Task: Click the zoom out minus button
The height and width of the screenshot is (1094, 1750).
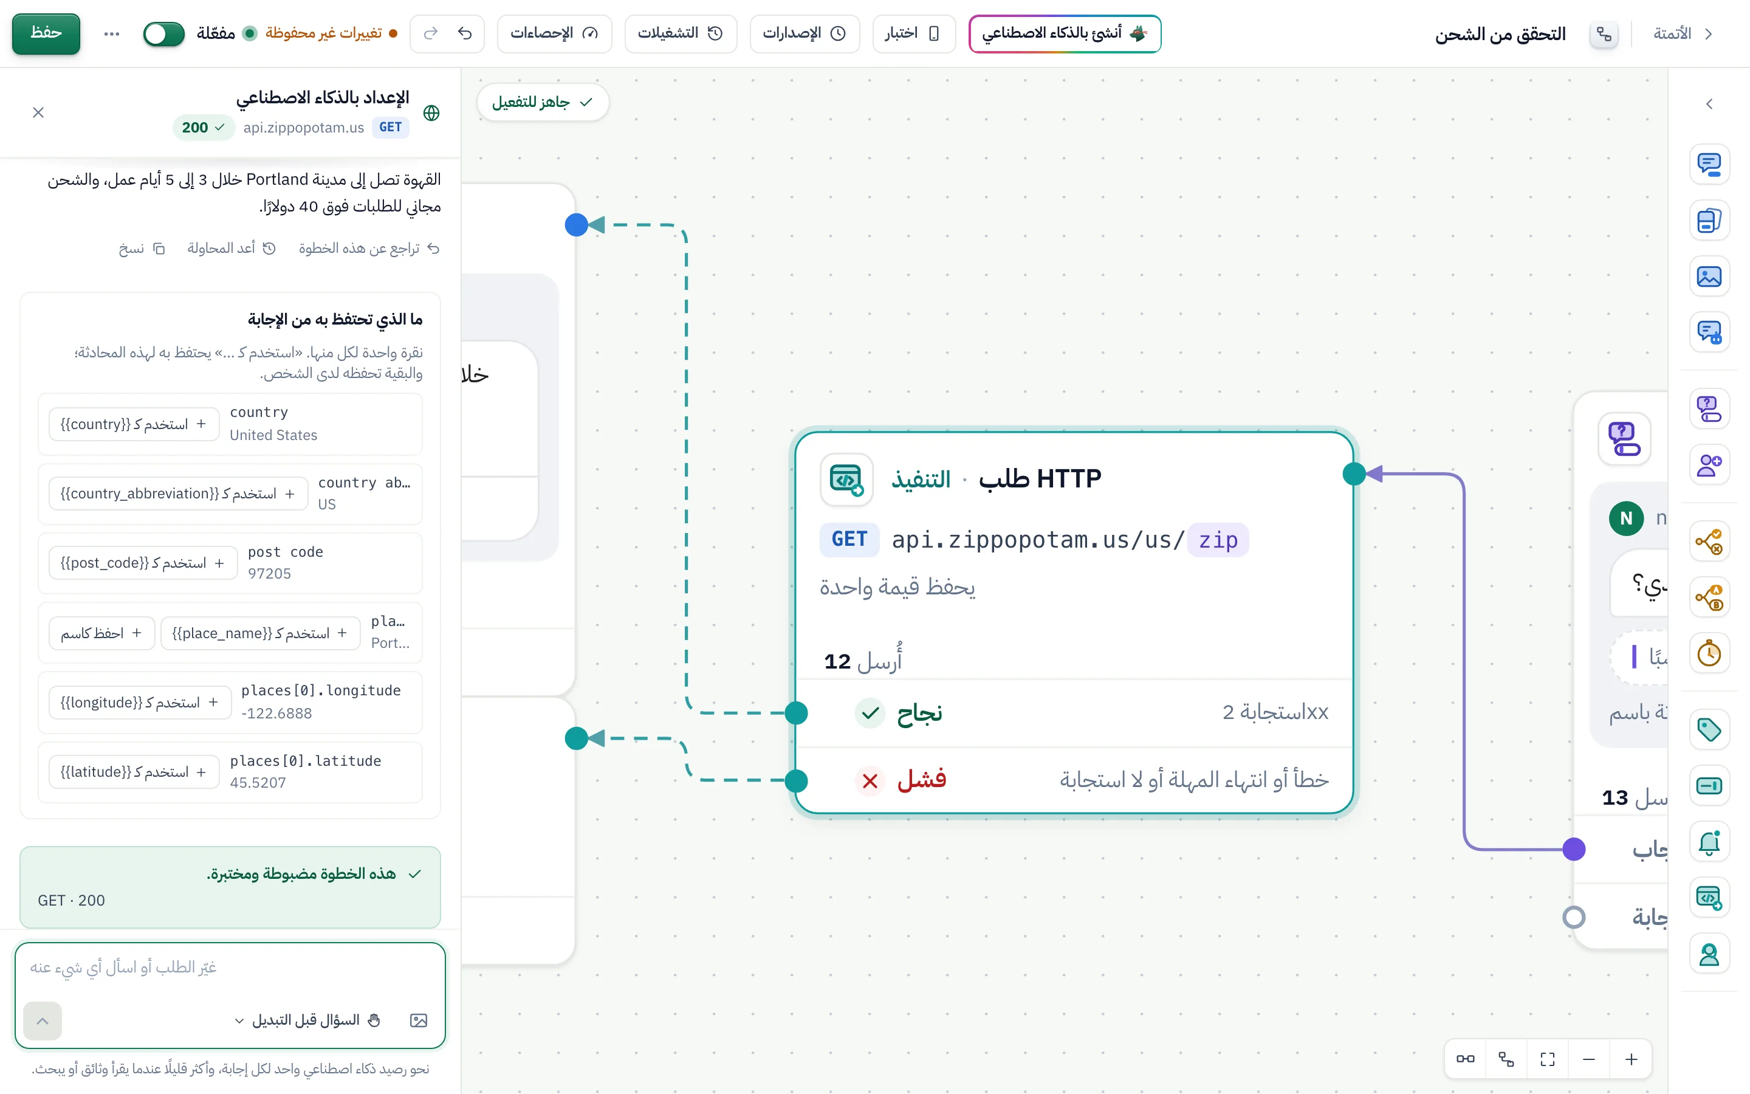Action: tap(1589, 1059)
